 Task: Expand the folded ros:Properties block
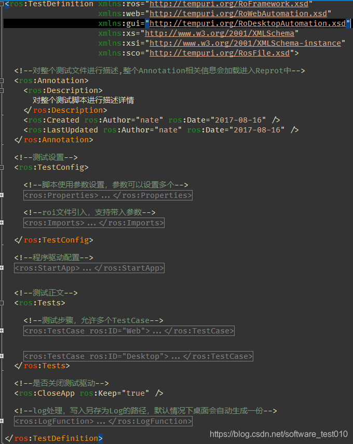pyautogui.click(x=2, y=195)
